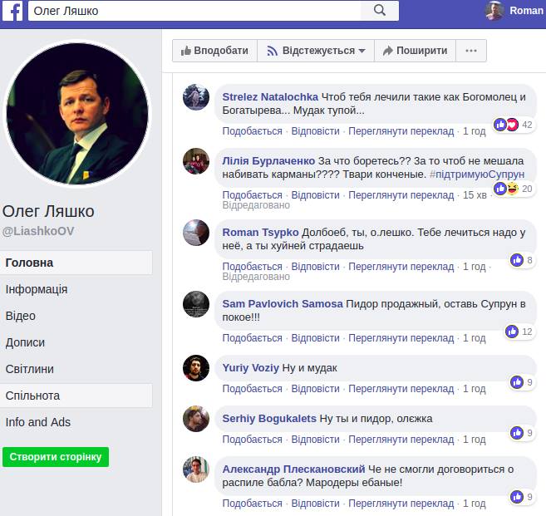Click the like reaction count on Roman Tsypko's comment
This screenshot has height=516, width=546.
(x=522, y=260)
